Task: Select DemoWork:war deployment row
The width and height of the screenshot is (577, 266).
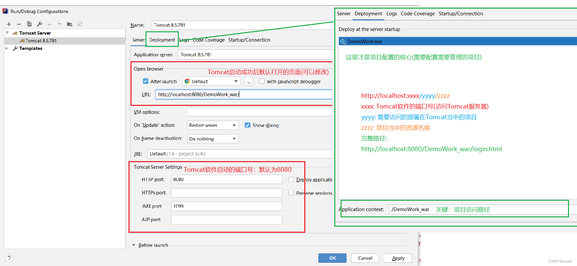Action: point(458,41)
